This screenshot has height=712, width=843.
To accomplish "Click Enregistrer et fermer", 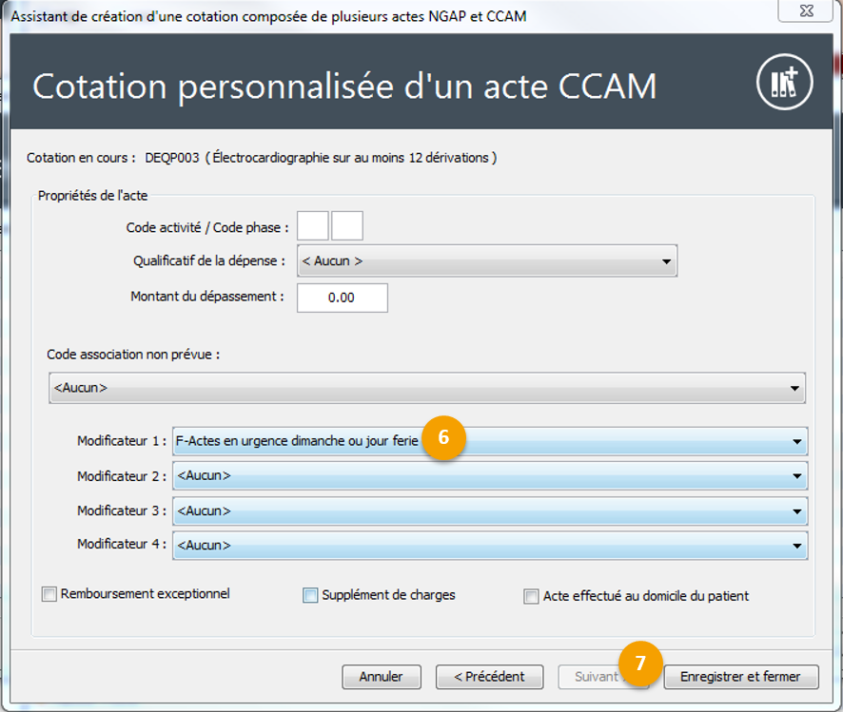I will [x=740, y=677].
